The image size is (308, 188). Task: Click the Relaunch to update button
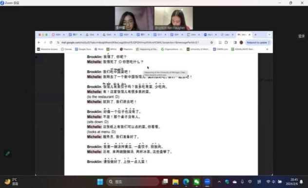(258, 42)
